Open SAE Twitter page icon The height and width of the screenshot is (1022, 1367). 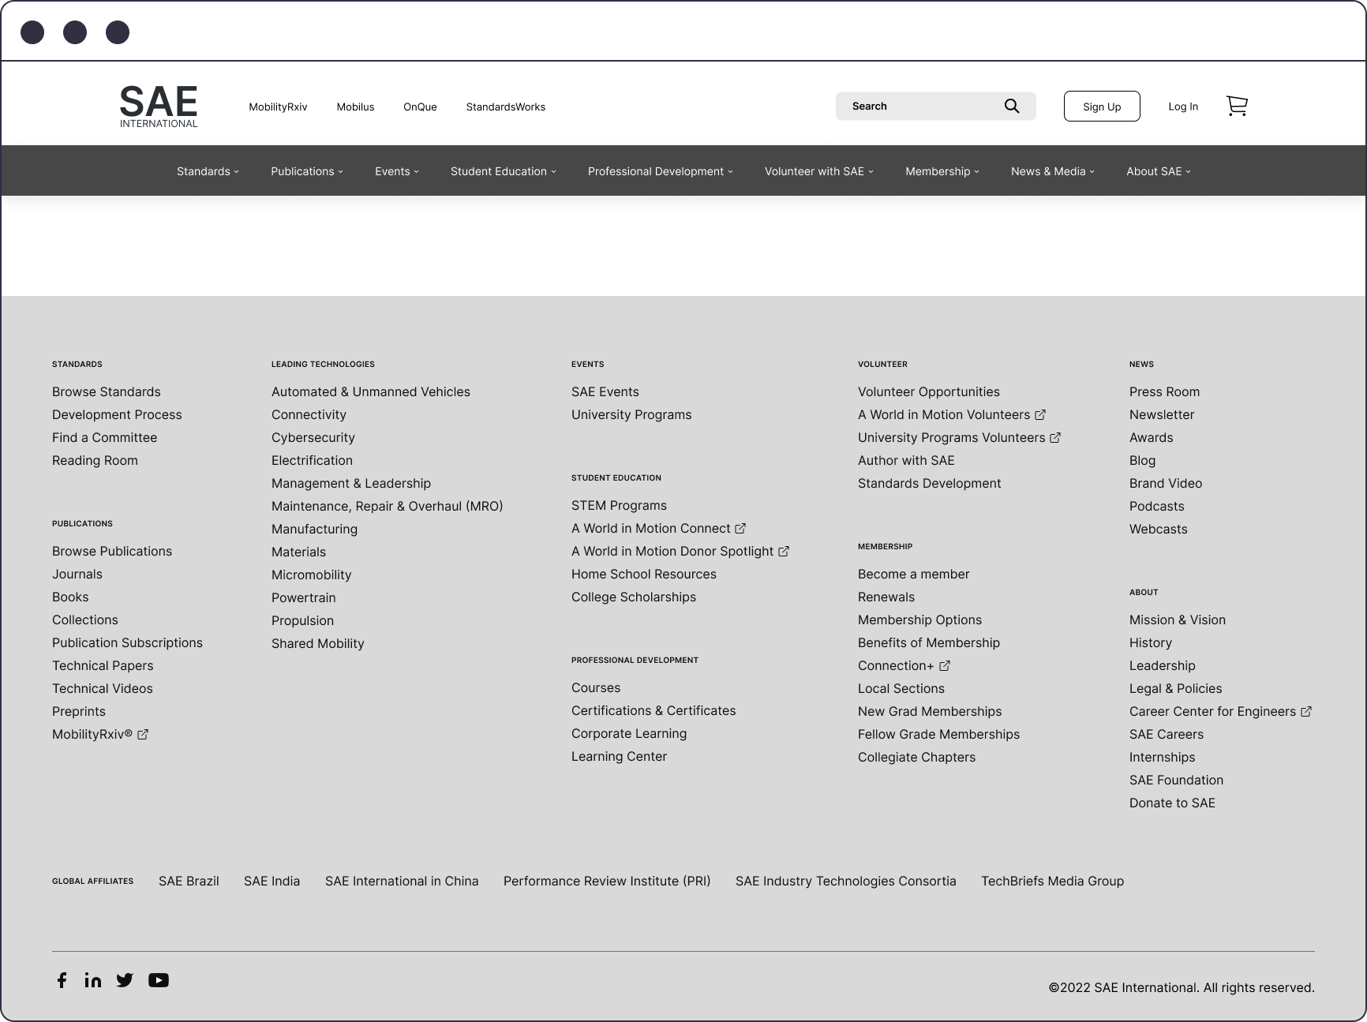tap(125, 980)
